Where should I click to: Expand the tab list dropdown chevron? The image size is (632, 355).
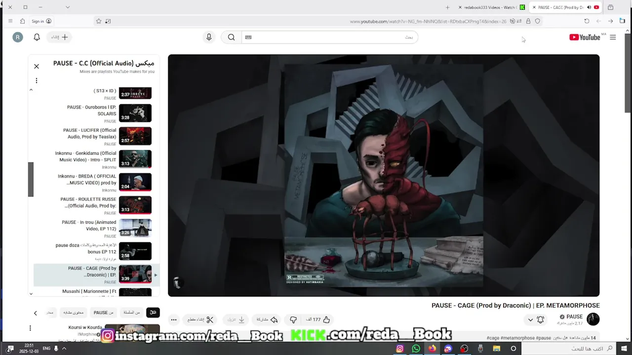click(x=68, y=7)
